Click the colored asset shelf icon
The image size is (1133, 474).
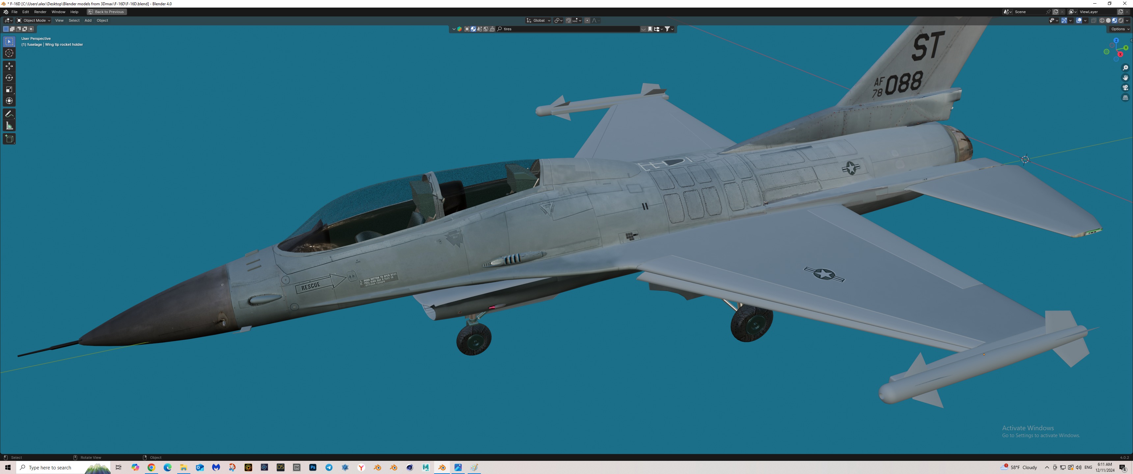459,29
